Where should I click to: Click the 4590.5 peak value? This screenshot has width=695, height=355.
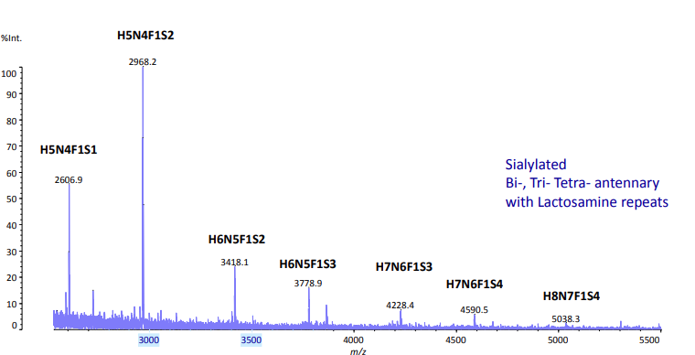[474, 310]
